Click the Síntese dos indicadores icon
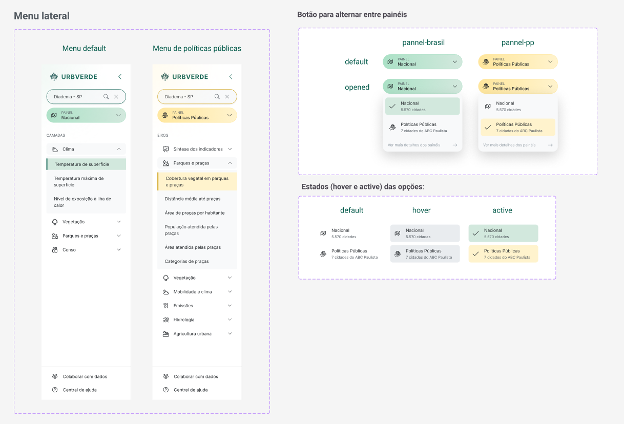 click(165, 149)
